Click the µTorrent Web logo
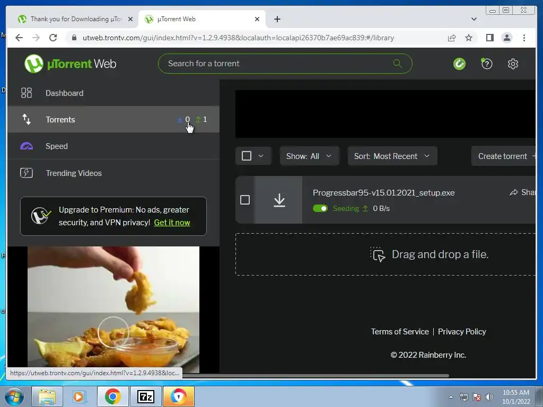This screenshot has height=407, width=543. tap(71, 64)
